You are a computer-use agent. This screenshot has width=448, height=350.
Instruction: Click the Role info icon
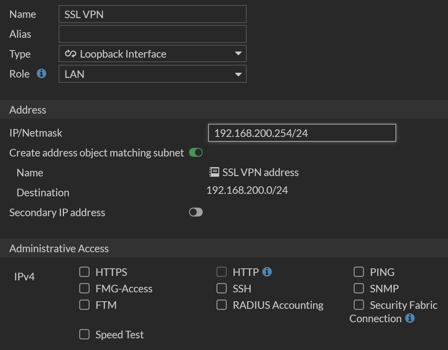click(x=42, y=73)
